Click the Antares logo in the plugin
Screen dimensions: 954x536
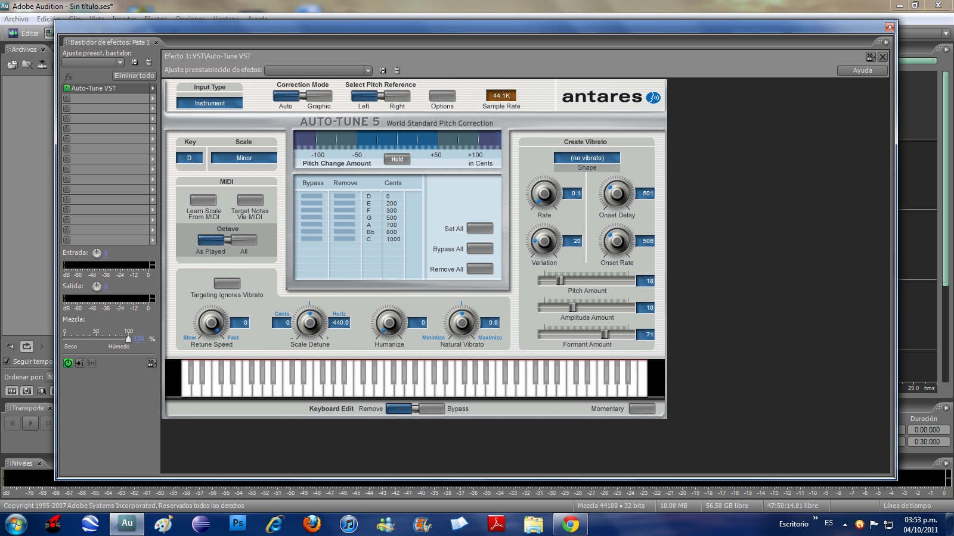coord(609,96)
